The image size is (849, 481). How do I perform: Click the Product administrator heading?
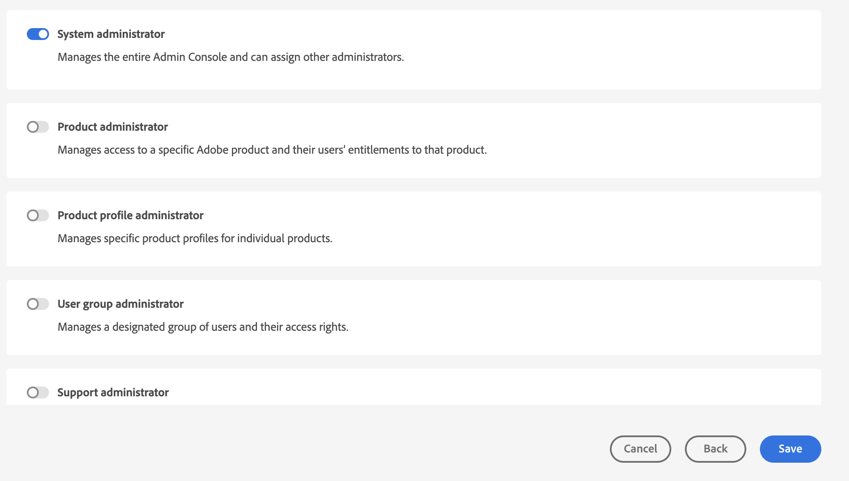click(x=113, y=127)
